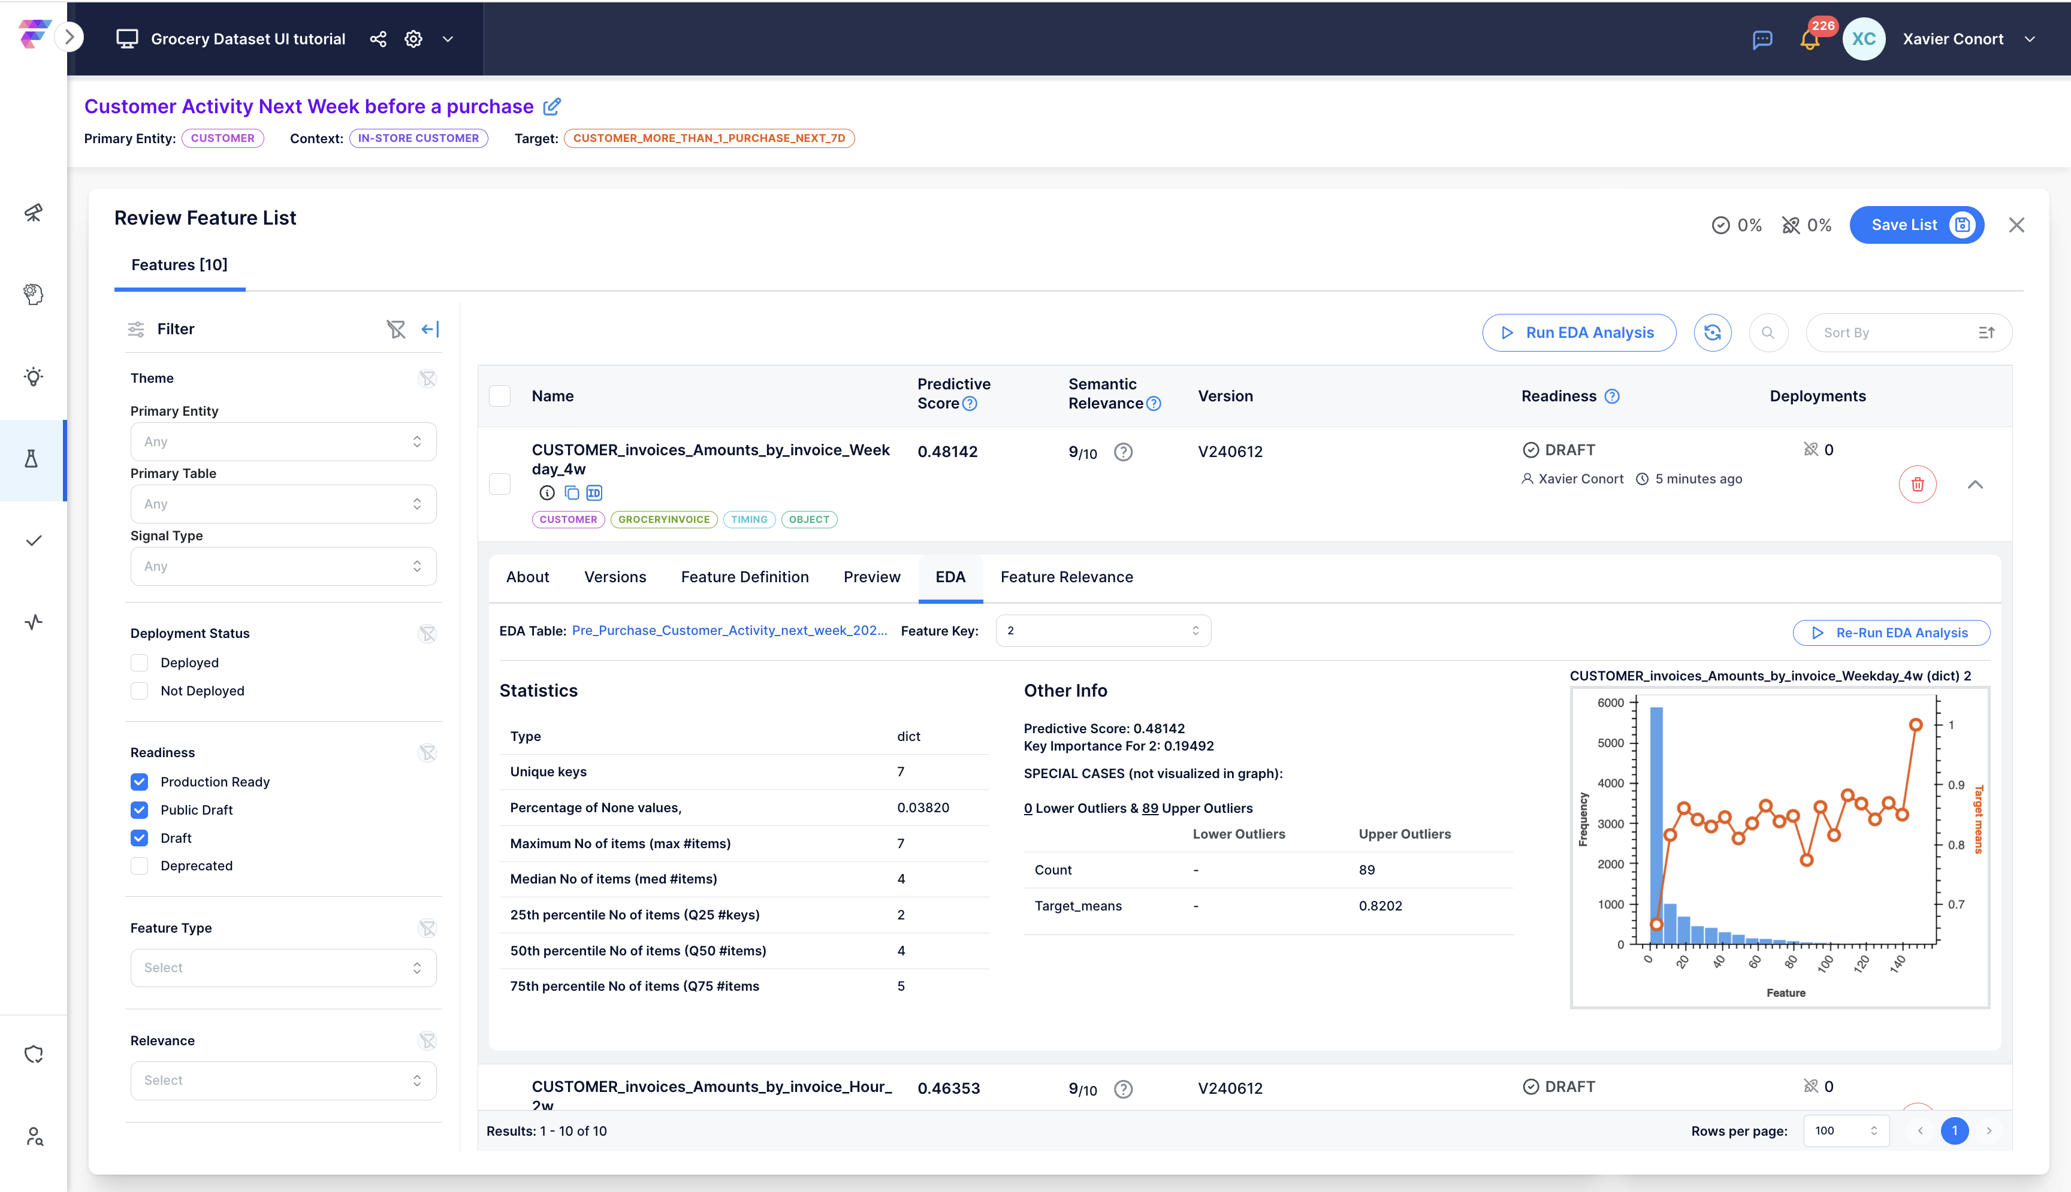Image resolution: width=2071 pixels, height=1192 pixels.
Task: Open Feature Type select dropdown
Action: click(283, 968)
